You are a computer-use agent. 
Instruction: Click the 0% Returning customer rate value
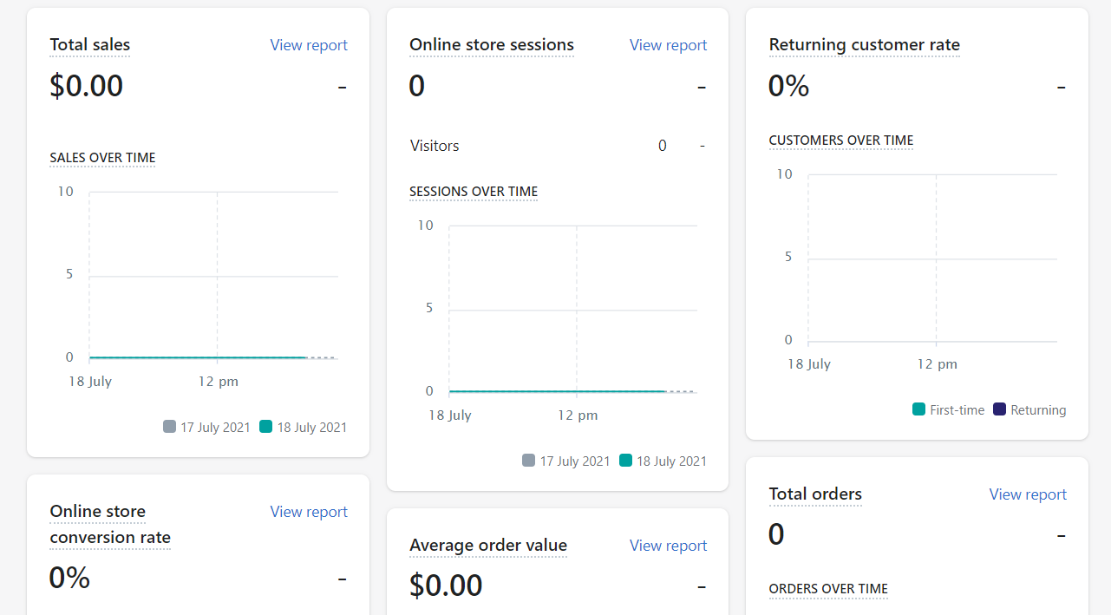[789, 86]
